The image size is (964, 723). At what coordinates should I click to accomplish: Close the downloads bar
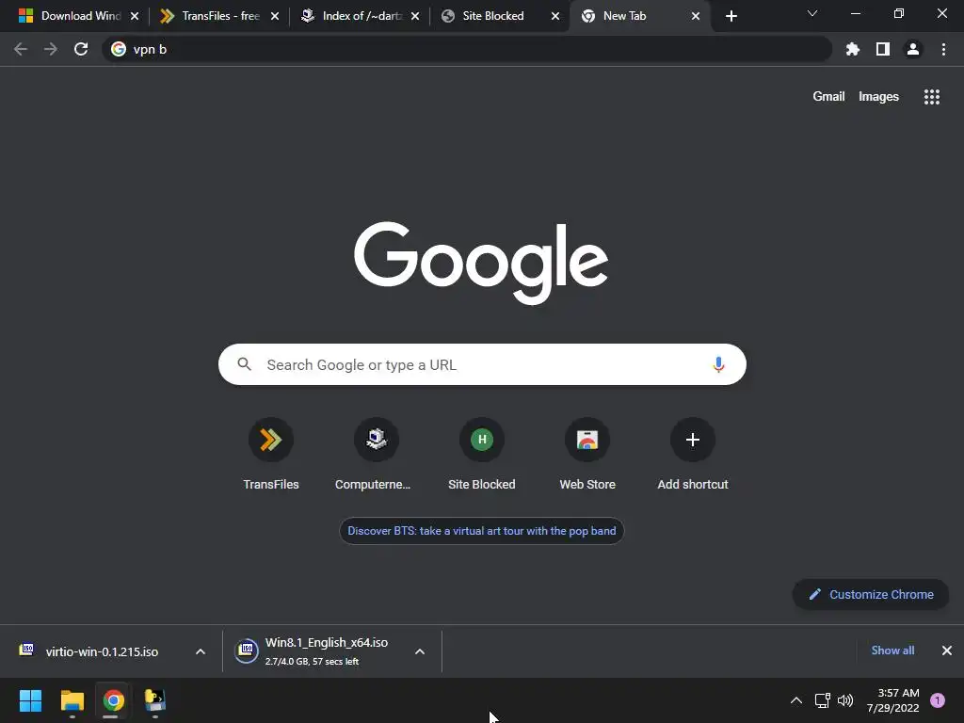point(947,651)
